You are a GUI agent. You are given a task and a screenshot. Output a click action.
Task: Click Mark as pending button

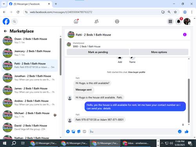coord(98,52)
